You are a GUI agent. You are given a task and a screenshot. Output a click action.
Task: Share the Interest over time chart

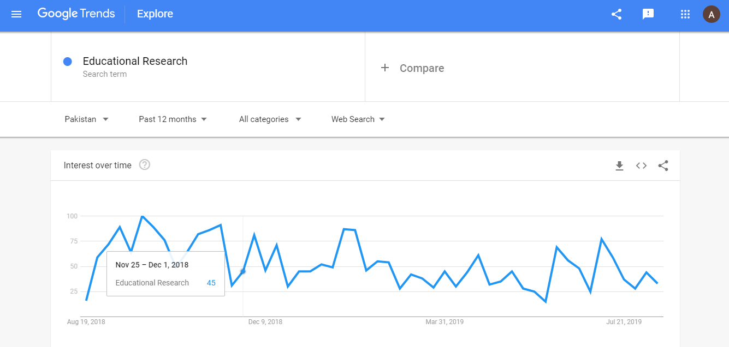click(x=663, y=166)
